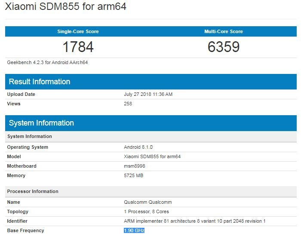The image size is (301, 239).
Task: Click the ARM implementer Identifier value
Action: coord(194,221)
